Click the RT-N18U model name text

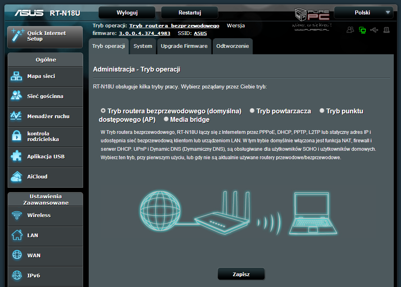pyautogui.click(x=65, y=13)
